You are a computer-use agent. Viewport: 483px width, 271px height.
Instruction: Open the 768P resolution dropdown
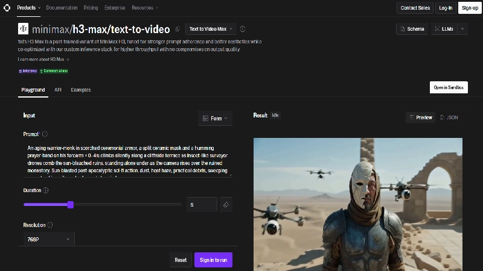[x=49, y=239]
